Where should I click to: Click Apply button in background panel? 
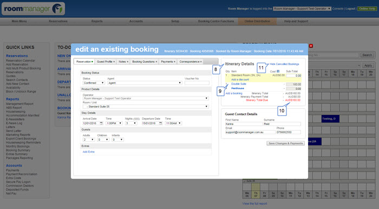tap(368, 66)
